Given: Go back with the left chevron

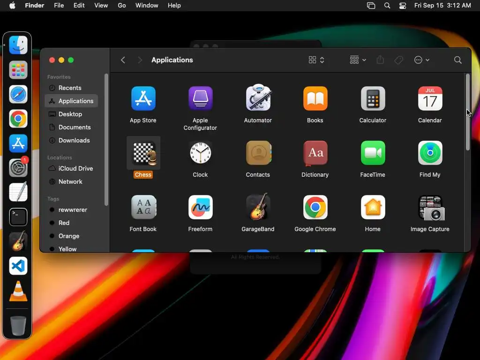Looking at the screenshot, I should point(123,60).
